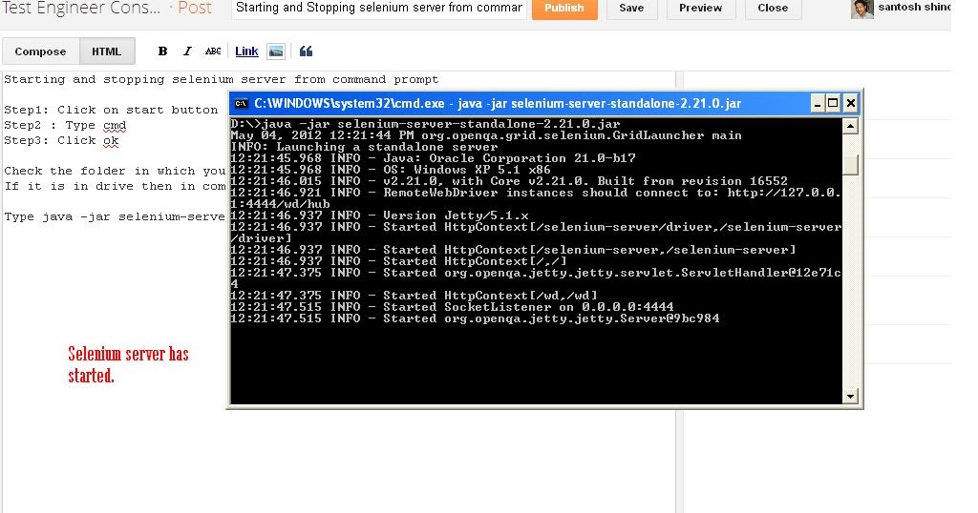
Task: Toggle italic formatting in editor toolbar
Action: tap(187, 51)
